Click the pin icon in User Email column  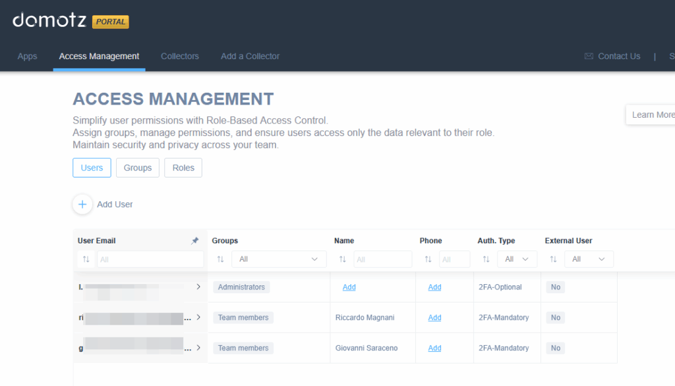194,241
